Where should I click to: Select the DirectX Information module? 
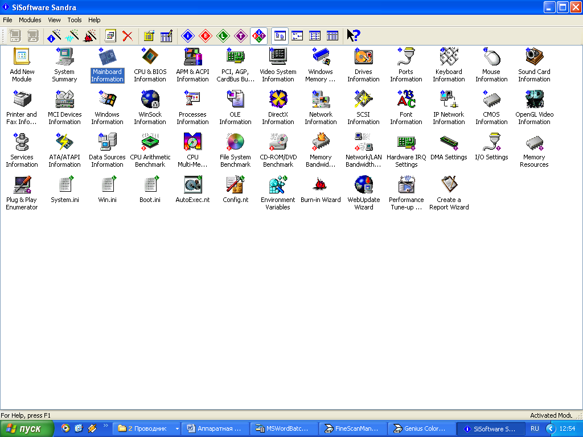coord(278,108)
